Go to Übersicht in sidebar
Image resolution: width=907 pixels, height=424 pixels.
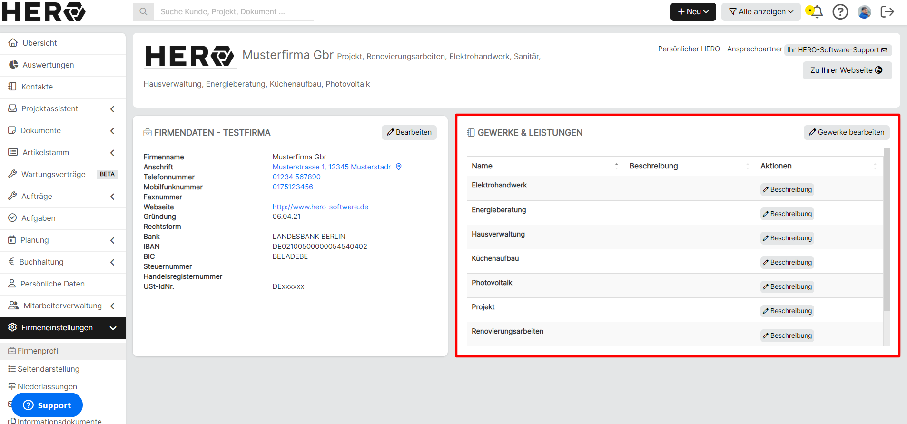63,43
